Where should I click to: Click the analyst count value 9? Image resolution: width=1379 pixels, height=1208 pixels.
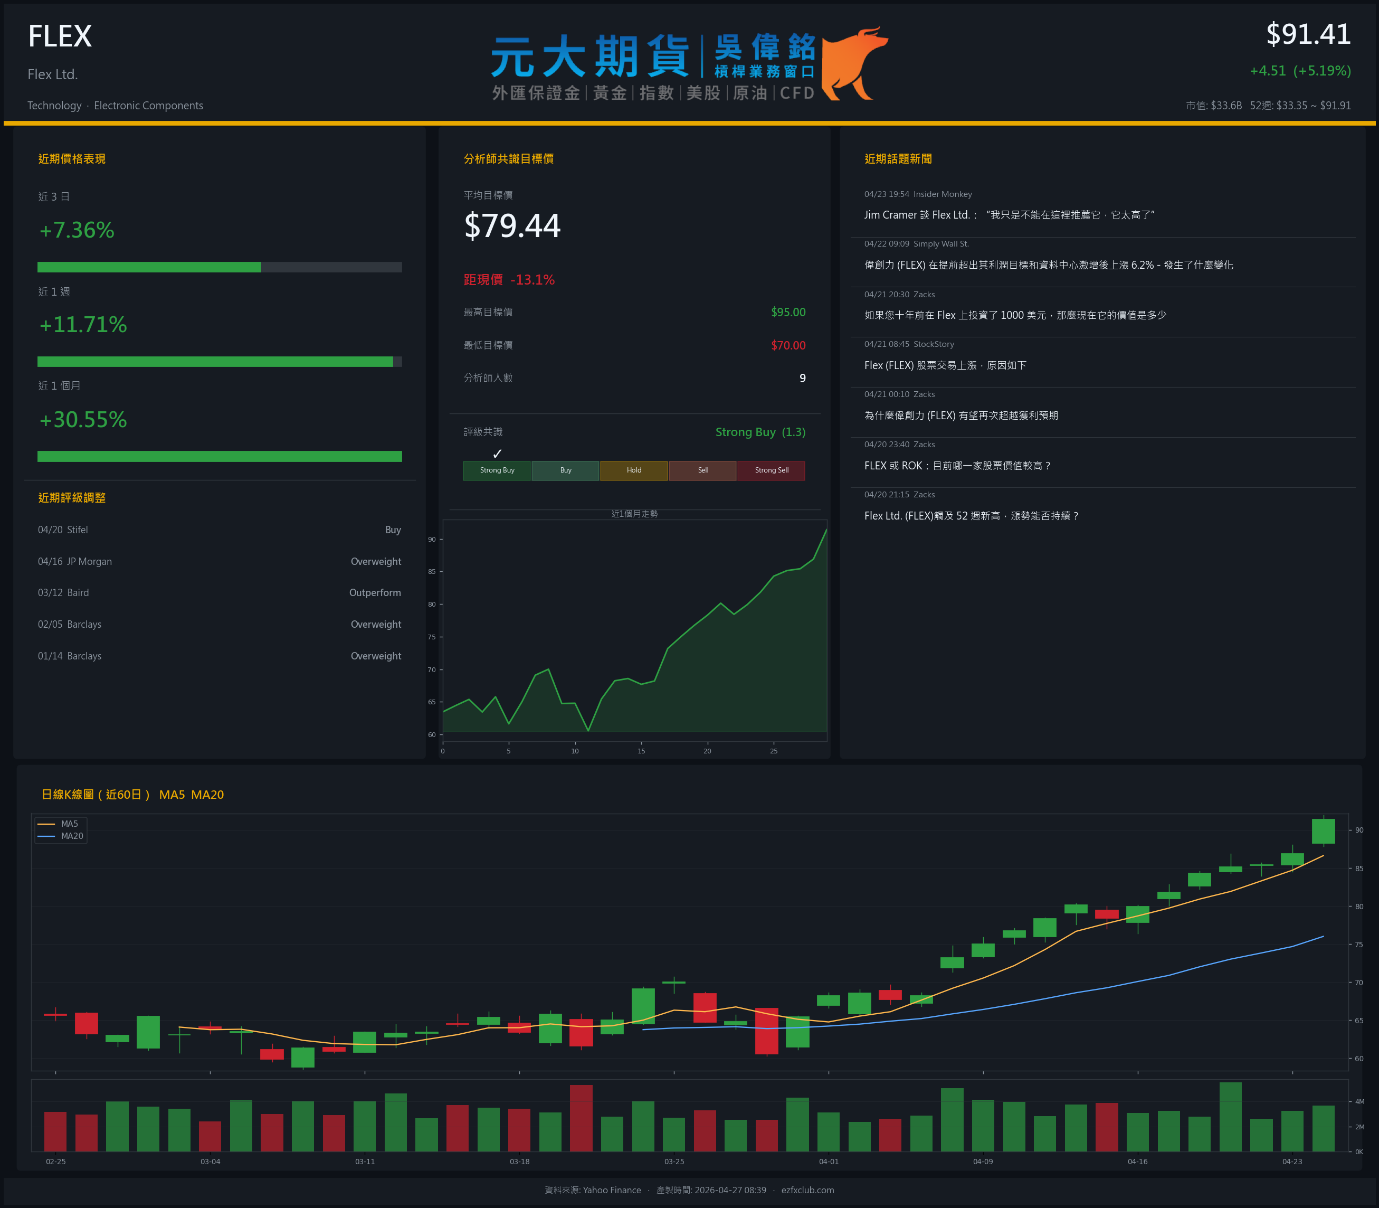tap(802, 378)
